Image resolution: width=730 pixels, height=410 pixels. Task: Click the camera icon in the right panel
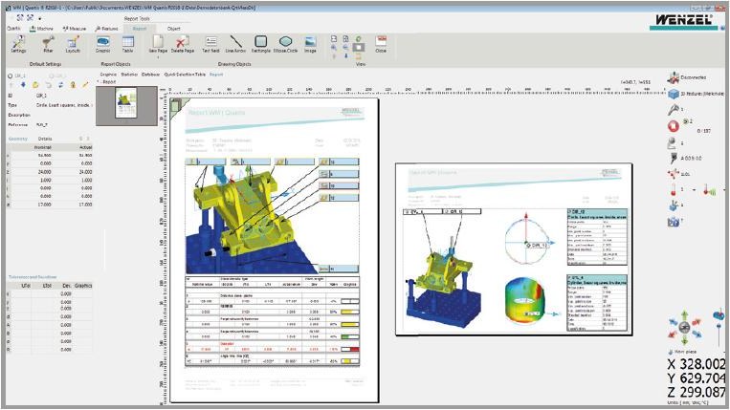click(674, 222)
